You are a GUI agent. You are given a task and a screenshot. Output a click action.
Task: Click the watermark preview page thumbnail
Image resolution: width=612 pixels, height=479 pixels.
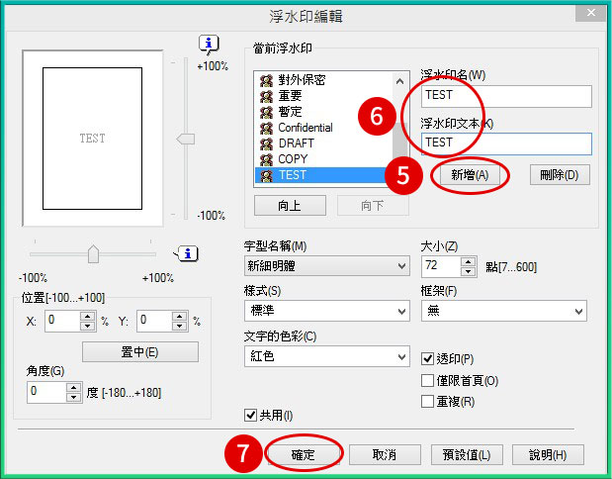coord(93,139)
